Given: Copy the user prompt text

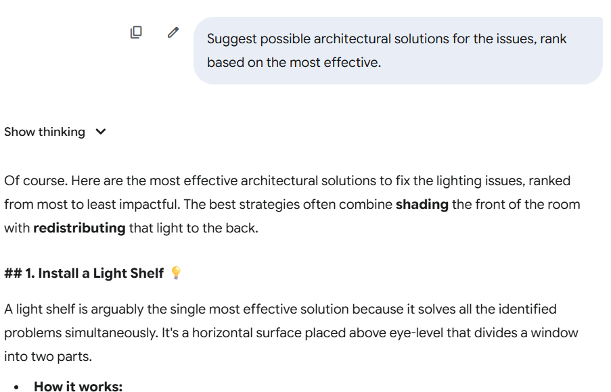Looking at the screenshot, I should coord(136,32).
